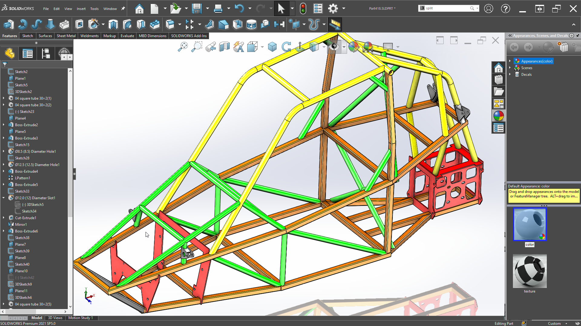Select the color appearance swatch

[x=530, y=224]
